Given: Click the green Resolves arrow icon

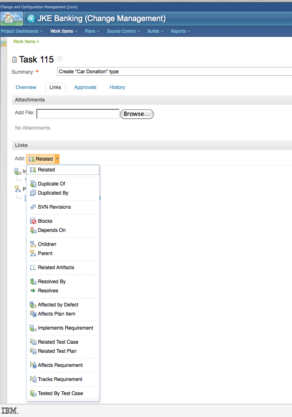Looking at the screenshot, I should click(x=33, y=290).
